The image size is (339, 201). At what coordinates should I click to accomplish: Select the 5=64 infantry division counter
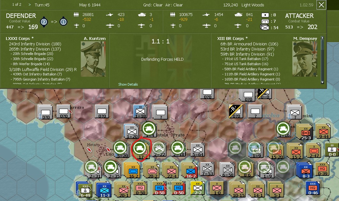[x=198, y=150]
